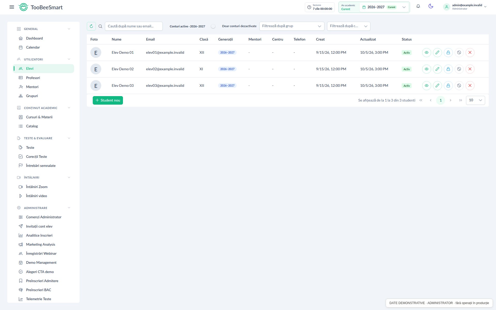
Task: Click lock icon for Elev Demo 02
Action: 448,69
